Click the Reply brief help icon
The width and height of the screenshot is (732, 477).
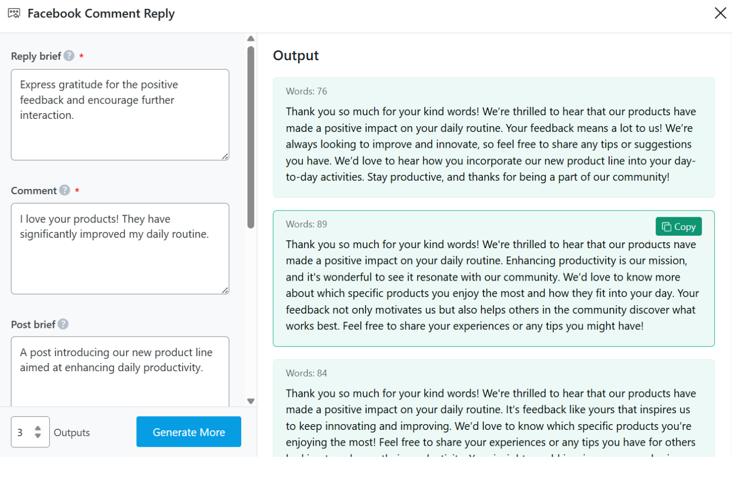coord(69,56)
